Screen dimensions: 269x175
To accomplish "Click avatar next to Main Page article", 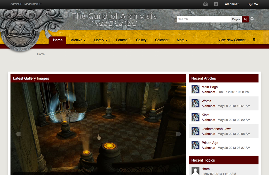I will tap(195, 89).
